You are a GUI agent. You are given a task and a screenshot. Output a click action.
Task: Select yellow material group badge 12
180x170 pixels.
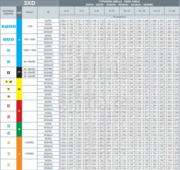[8, 97]
